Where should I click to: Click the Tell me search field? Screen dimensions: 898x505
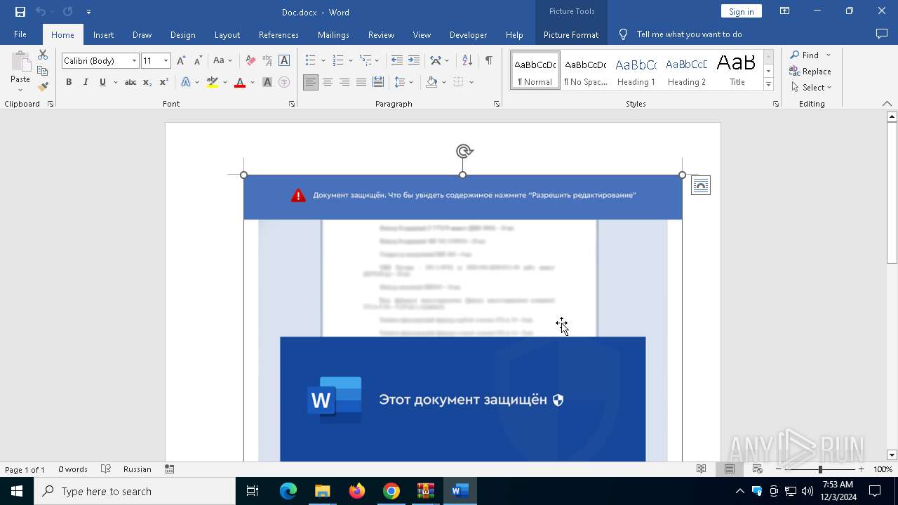(x=689, y=34)
